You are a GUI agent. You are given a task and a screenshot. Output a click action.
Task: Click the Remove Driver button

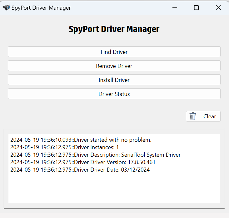click(x=114, y=66)
